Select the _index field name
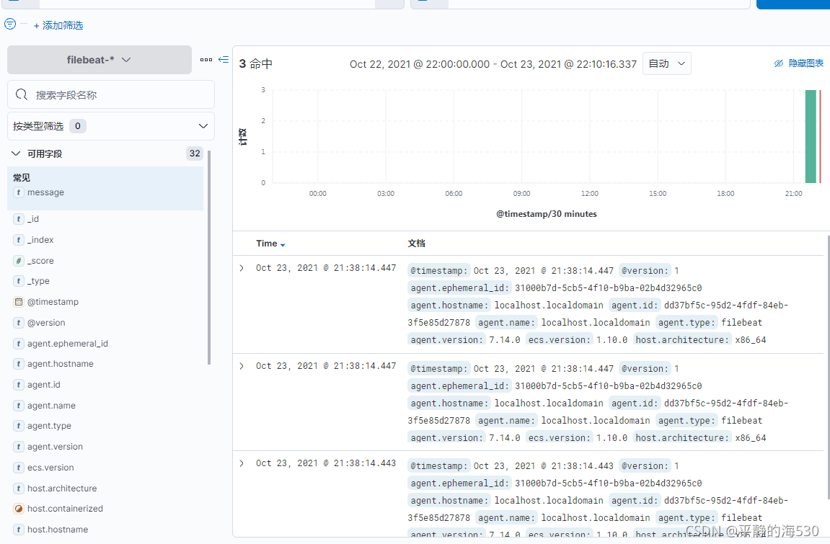 coord(40,240)
